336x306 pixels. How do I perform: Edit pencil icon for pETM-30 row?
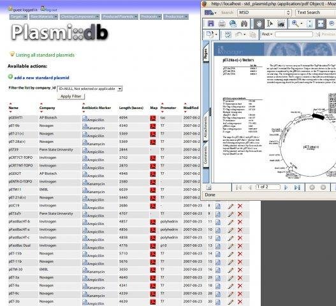(231, 270)
